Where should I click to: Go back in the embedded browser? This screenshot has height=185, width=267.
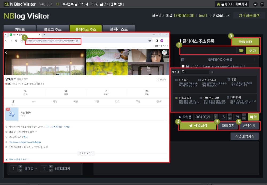coord(6,41)
